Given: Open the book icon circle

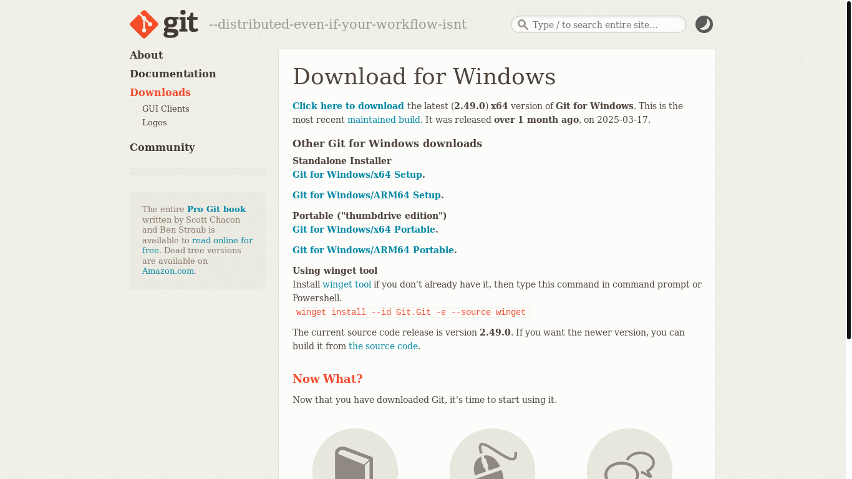Looking at the screenshot, I should (x=355, y=454).
